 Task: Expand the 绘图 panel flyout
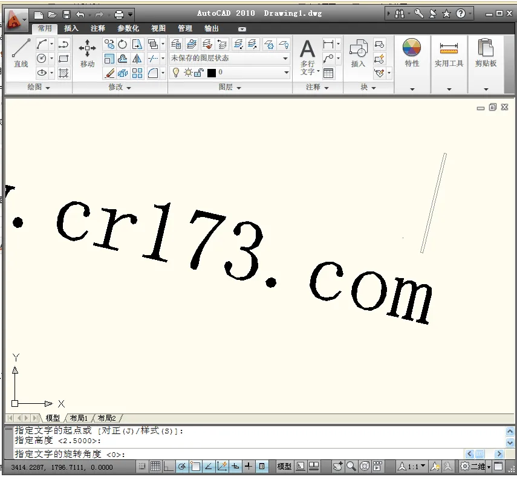[39, 88]
